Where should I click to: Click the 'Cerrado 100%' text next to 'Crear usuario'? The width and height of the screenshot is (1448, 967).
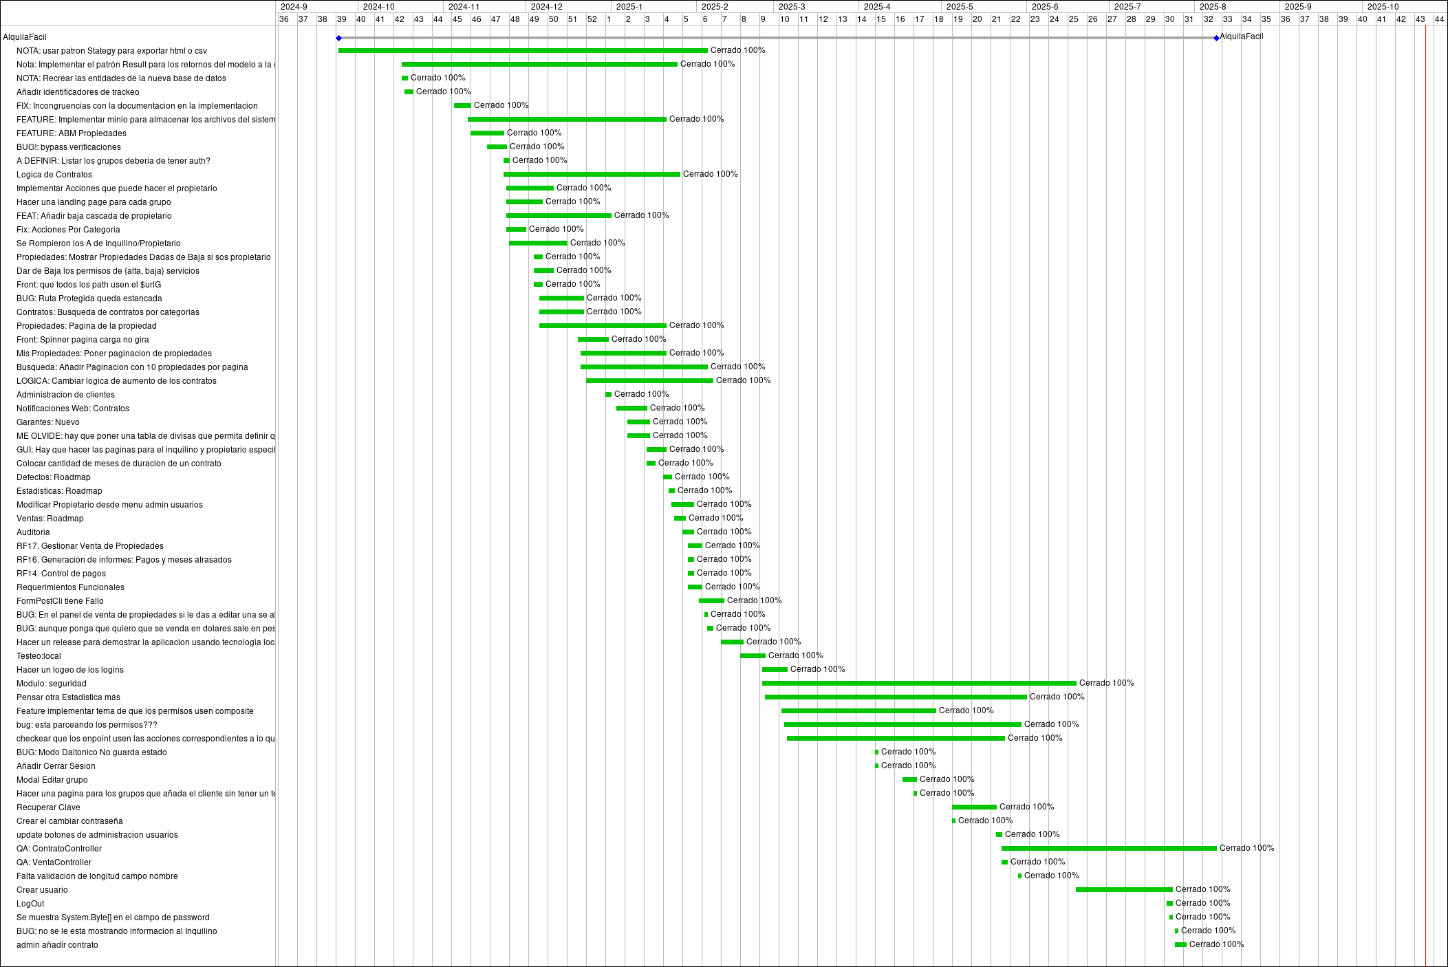1202,889
